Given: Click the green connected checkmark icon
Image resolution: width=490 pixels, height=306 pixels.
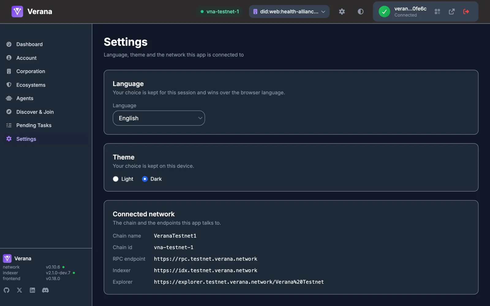Looking at the screenshot, I should 384,12.
